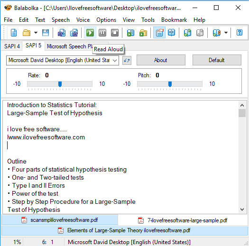Click the Split and Convert to Audio Files icon
249x246 pixels.
click(74, 33)
